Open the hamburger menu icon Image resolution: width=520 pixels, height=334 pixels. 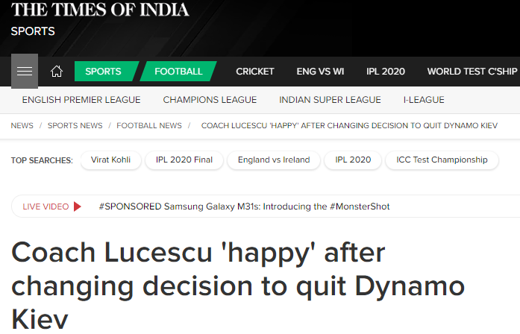pyautogui.click(x=25, y=71)
